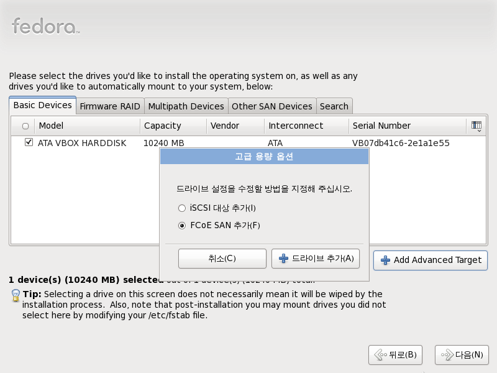
Task: Select the ATA VBOX HARDDISK model cell
Action: [x=82, y=143]
